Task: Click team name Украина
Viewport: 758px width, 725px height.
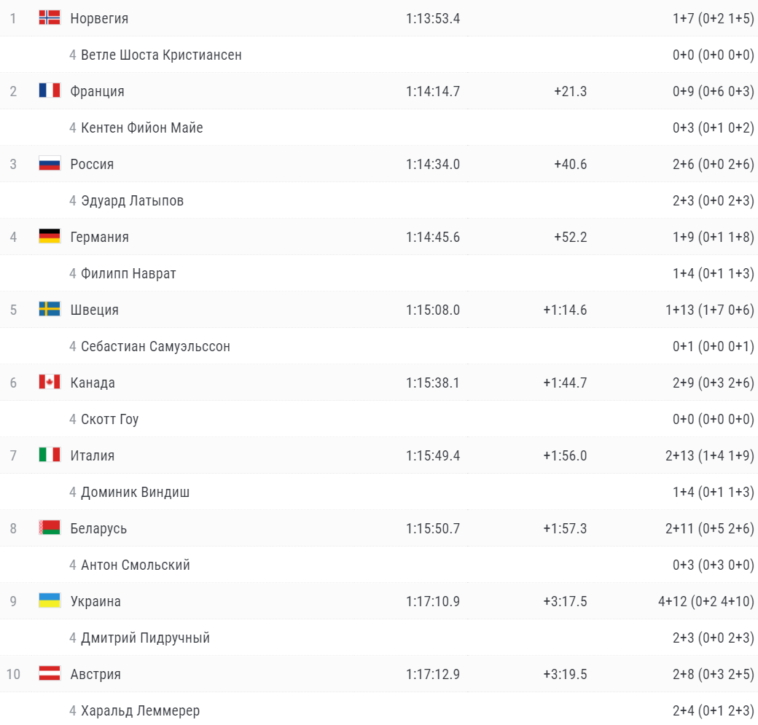Action: 95,602
